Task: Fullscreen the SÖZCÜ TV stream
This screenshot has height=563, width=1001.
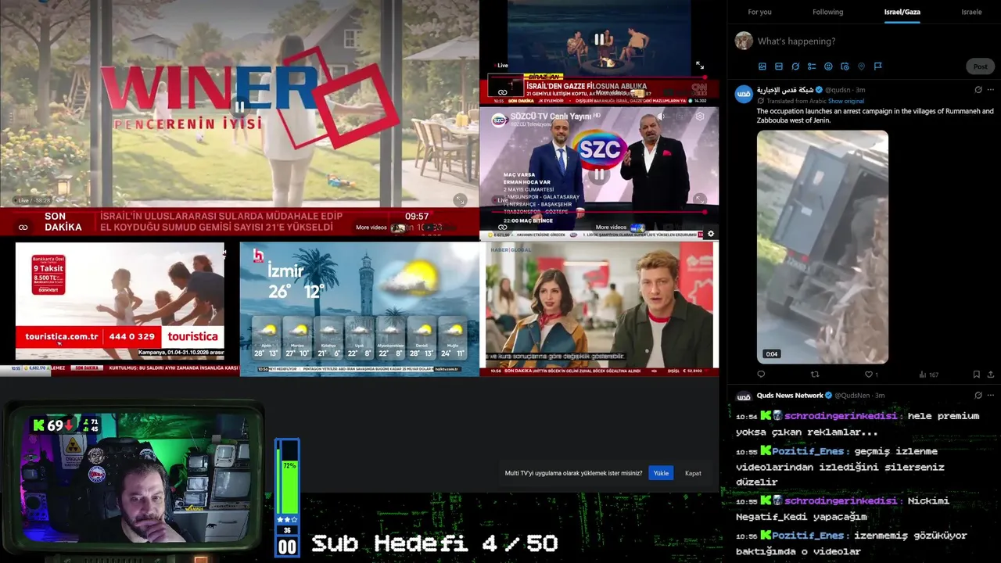Action: [700, 199]
